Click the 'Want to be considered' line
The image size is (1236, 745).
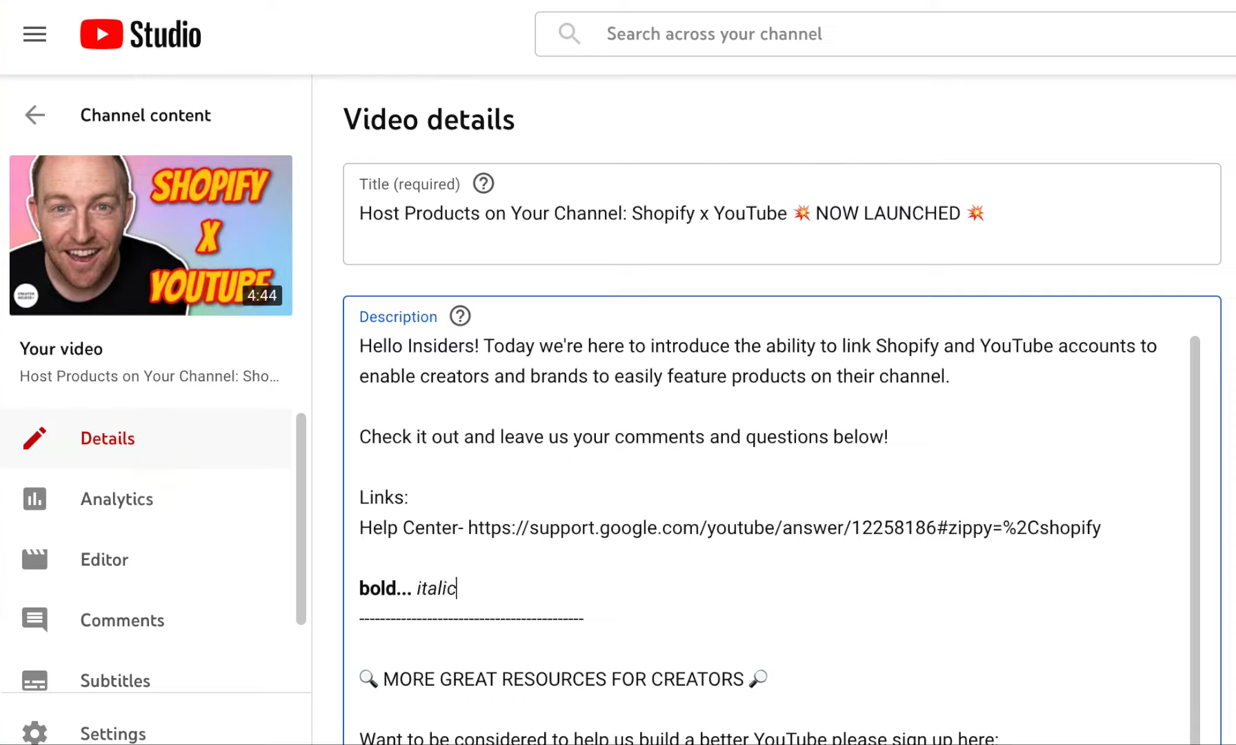(x=679, y=737)
